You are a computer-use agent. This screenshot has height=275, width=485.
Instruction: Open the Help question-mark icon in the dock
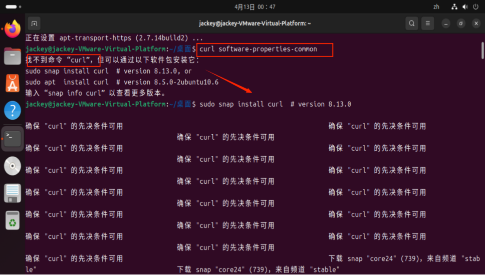(13, 110)
